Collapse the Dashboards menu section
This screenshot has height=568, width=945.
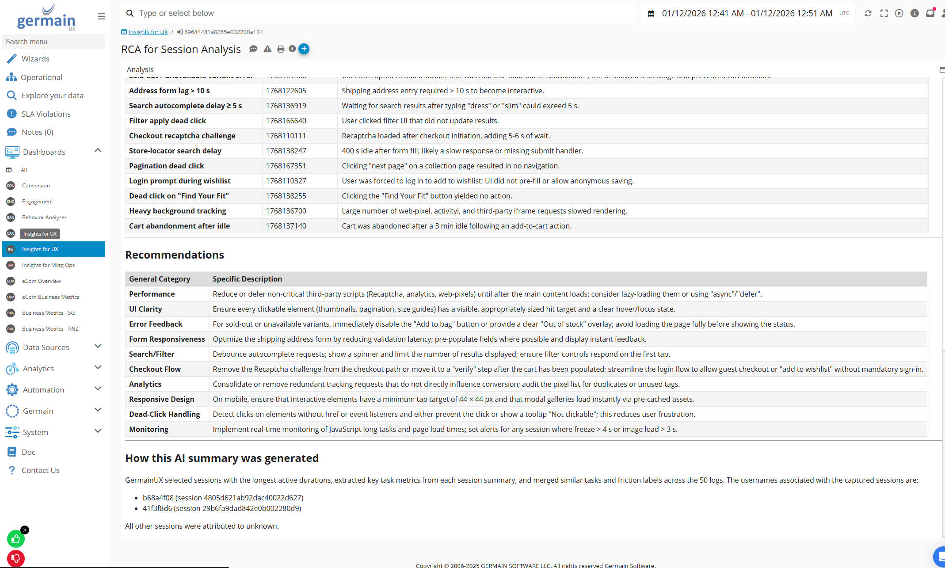98,151
